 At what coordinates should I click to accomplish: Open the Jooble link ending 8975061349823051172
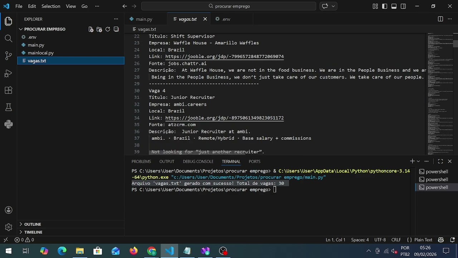coord(224,118)
